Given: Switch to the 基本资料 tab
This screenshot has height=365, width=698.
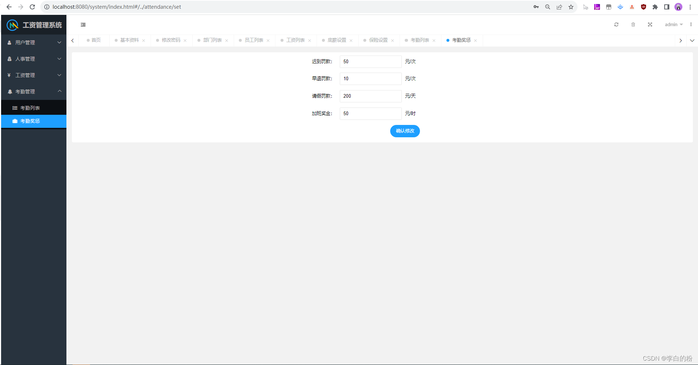Looking at the screenshot, I should (x=130, y=40).
